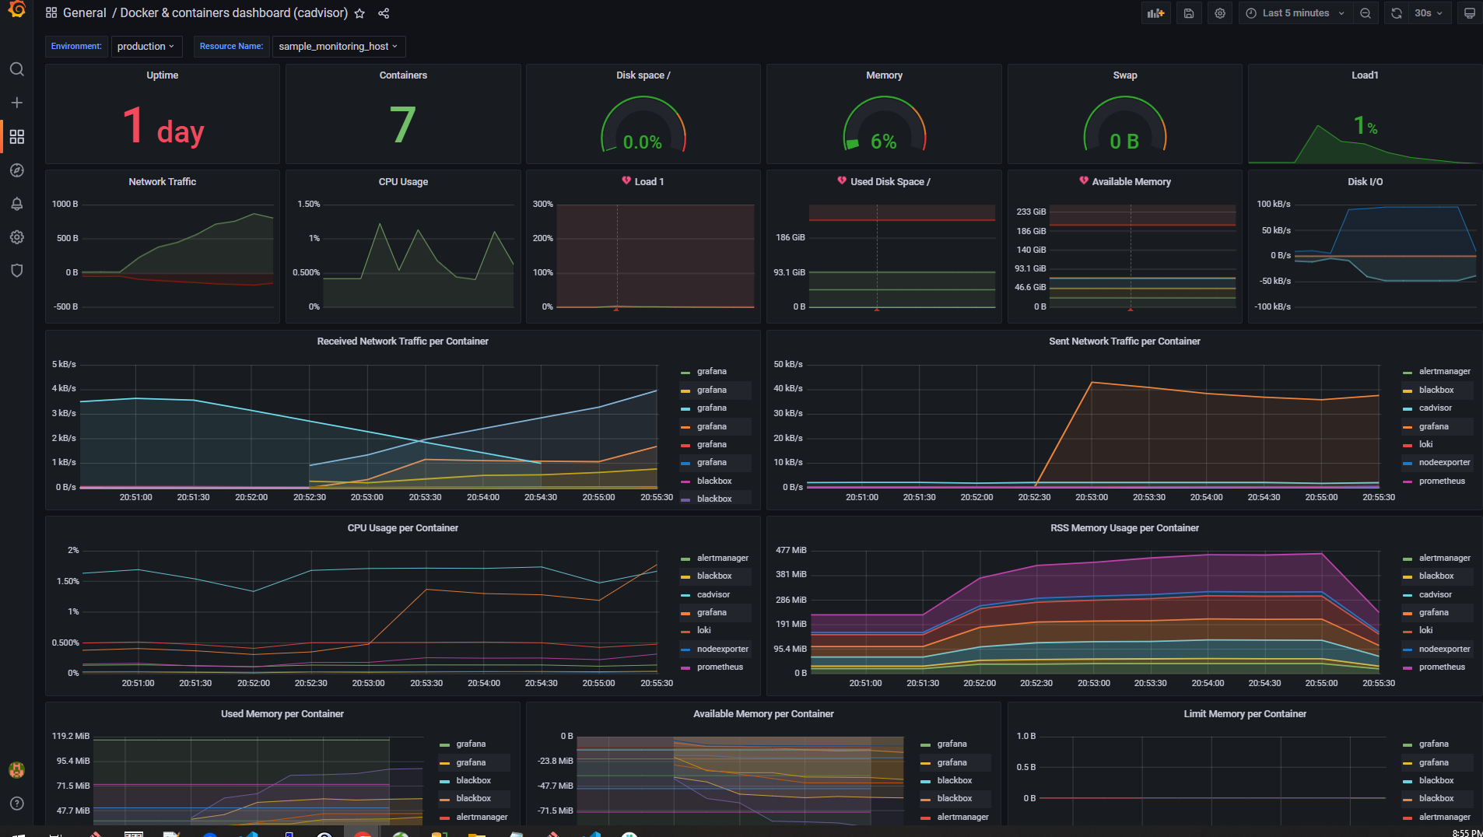1483x837 pixels.
Task: Open the Configuration gear icon in sidebar
Action: click(16, 237)
